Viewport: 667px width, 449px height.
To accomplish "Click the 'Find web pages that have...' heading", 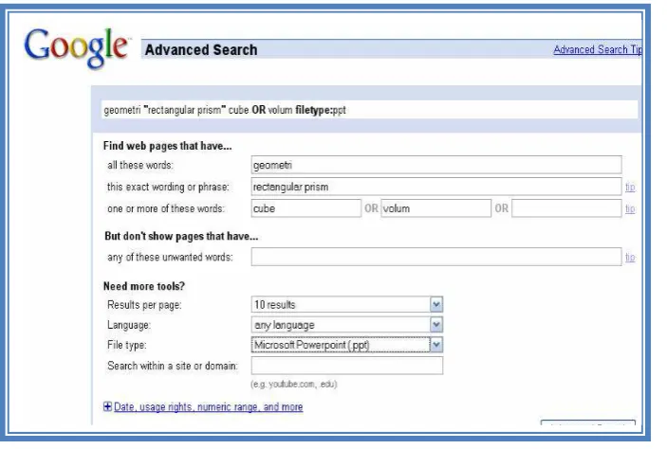I will point(167,146).
